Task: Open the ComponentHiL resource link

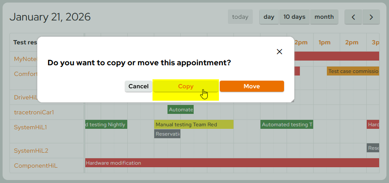Action: pyautogui.click(x=36, y=166)
